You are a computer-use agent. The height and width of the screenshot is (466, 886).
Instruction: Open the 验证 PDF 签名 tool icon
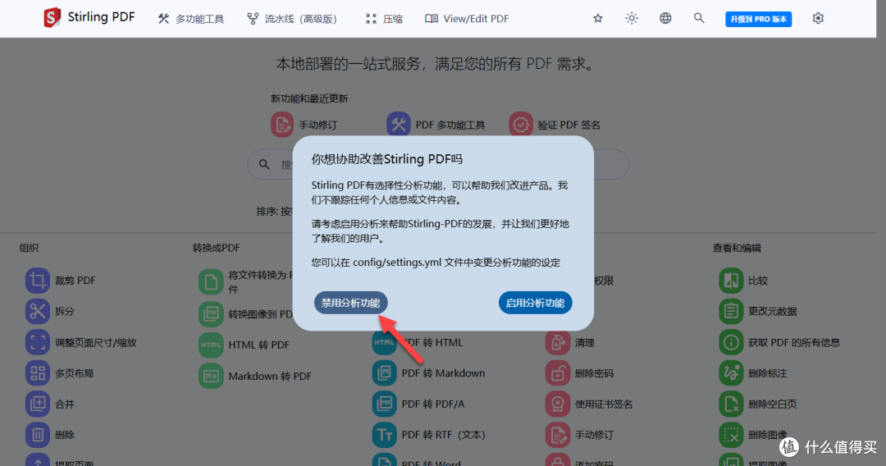520,125
